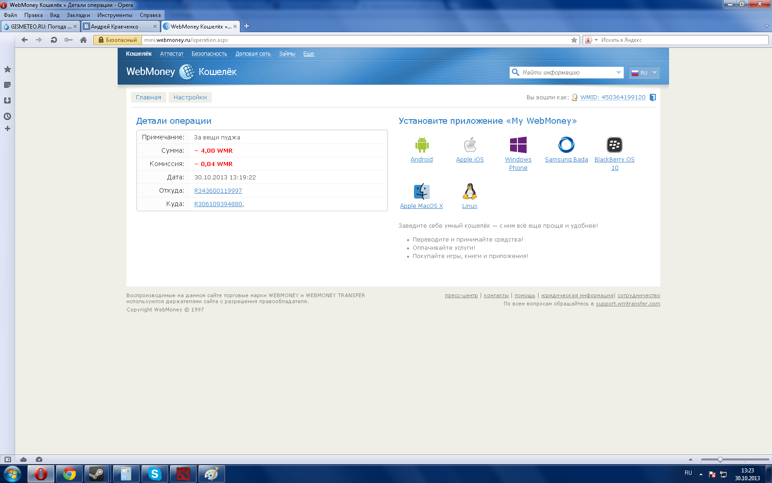
Task: Click the Настройки button
Action: pos(190,98)
